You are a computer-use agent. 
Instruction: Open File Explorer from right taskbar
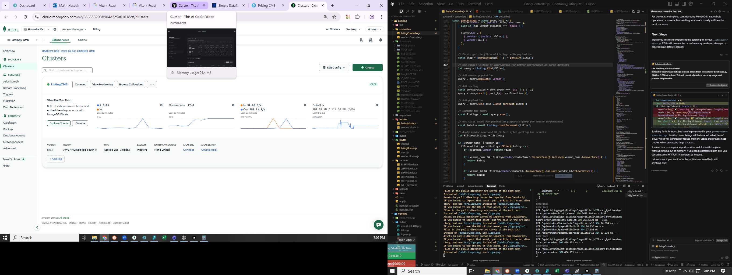tap(487, 271)
